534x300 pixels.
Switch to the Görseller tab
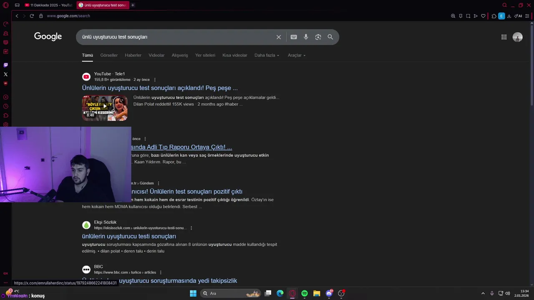tap(109, 55)
